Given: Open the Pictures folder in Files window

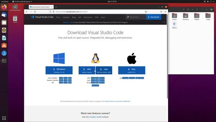Looking at the screenshot, I should point(186,17).
